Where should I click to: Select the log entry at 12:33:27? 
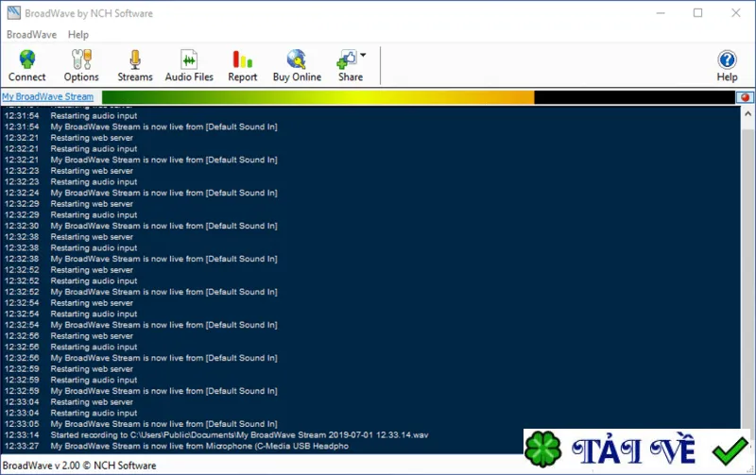(177, 446)
